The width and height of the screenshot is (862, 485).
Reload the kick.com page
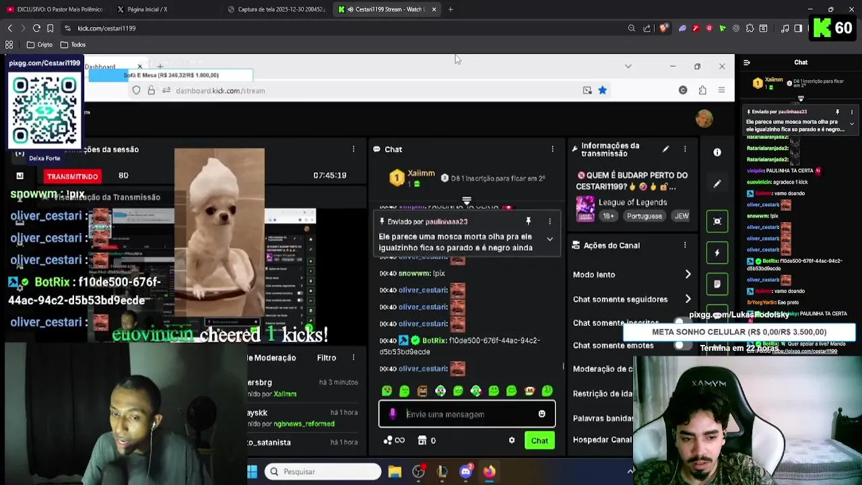(36, 28)
